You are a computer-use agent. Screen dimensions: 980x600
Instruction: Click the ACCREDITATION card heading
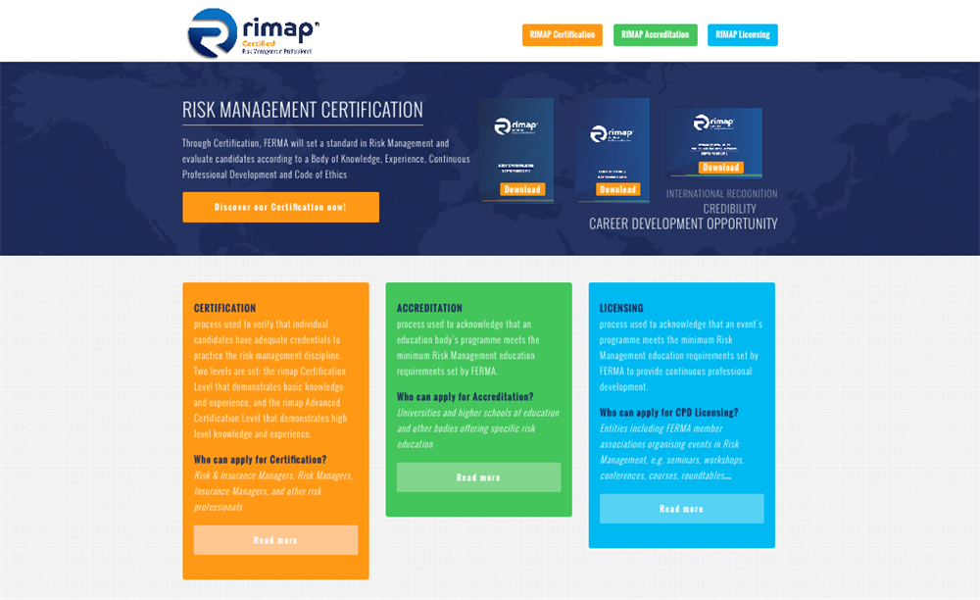click(x=429, y=308)
